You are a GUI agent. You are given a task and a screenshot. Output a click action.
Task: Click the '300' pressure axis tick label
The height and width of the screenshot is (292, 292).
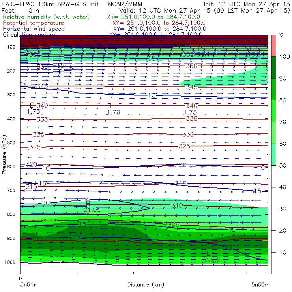pos(11,95)
